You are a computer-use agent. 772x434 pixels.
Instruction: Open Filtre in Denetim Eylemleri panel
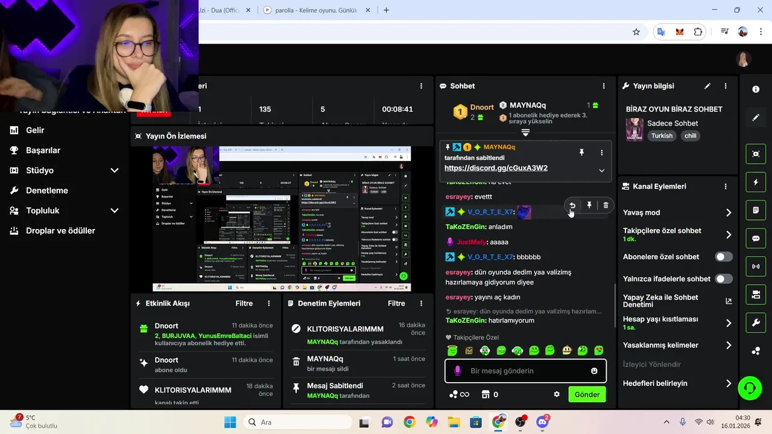pos(396,303)
